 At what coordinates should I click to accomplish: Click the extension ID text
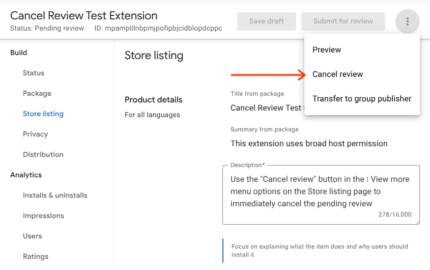point(158,29)
